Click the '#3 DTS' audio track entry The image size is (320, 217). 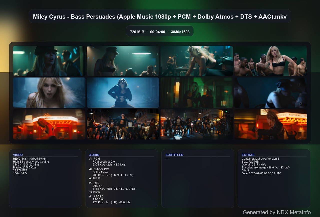tap(94, 183)
